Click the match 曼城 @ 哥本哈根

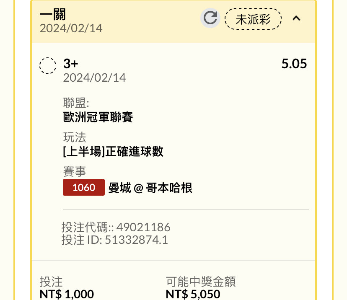click(150, 188)
